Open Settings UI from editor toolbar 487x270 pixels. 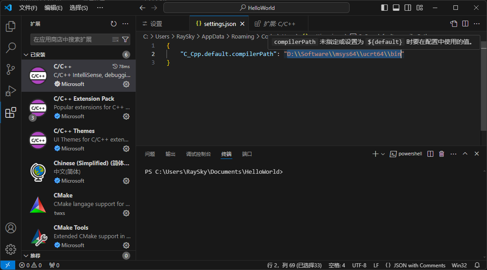(454, 24)
